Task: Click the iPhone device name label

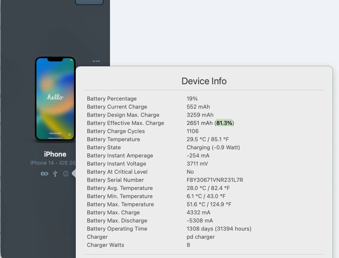Action: (x=55, y=154)
